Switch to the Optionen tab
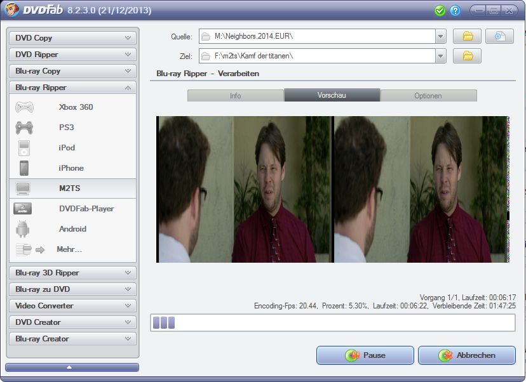 click(428, 95)
